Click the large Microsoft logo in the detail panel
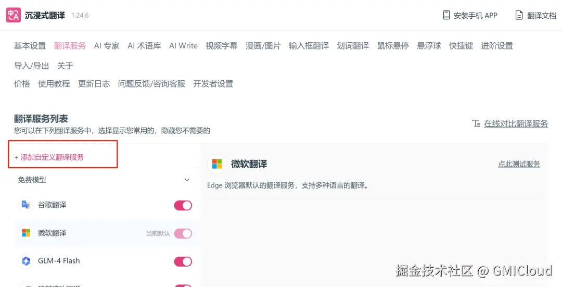562x287 pixels. click(x=217, y=164)
